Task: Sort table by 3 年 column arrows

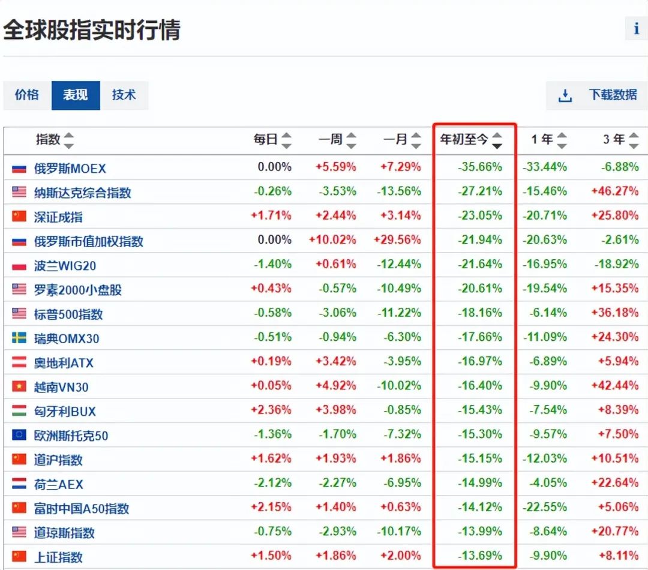Action: coord(634,140)
